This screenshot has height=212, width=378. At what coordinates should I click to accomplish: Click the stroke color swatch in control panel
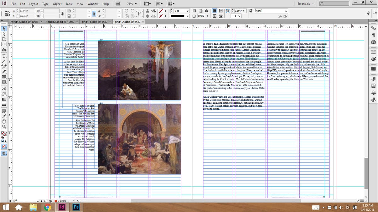161,16
